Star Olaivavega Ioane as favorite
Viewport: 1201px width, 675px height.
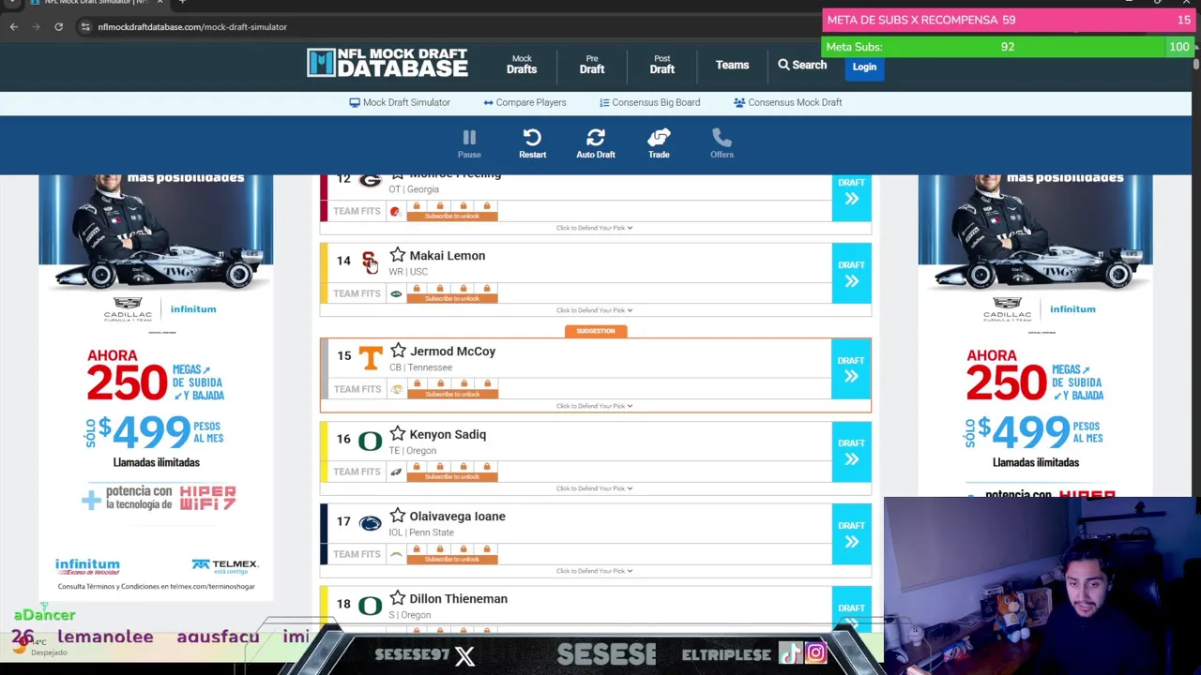tap(398, 516)
